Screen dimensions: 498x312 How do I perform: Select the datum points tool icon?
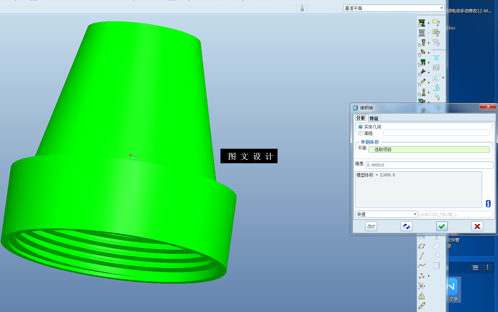[x=421, y=276]
